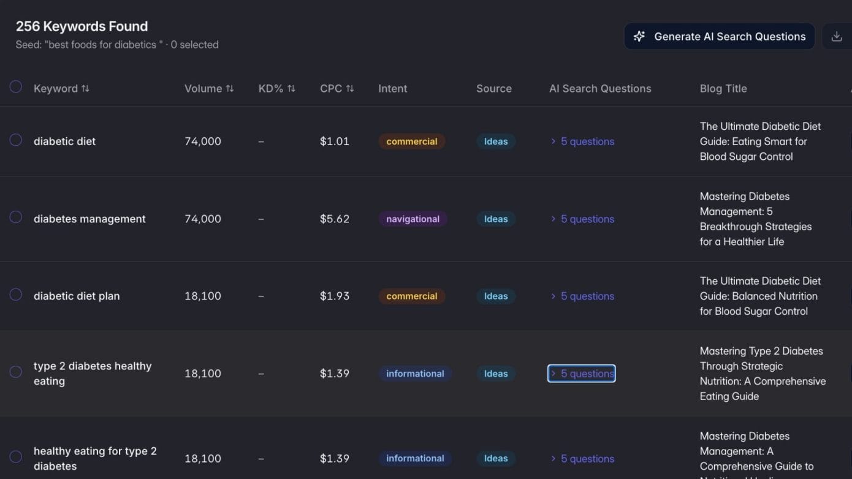Toggle the select-all keywords checkbox

click(x=16, y=87)
